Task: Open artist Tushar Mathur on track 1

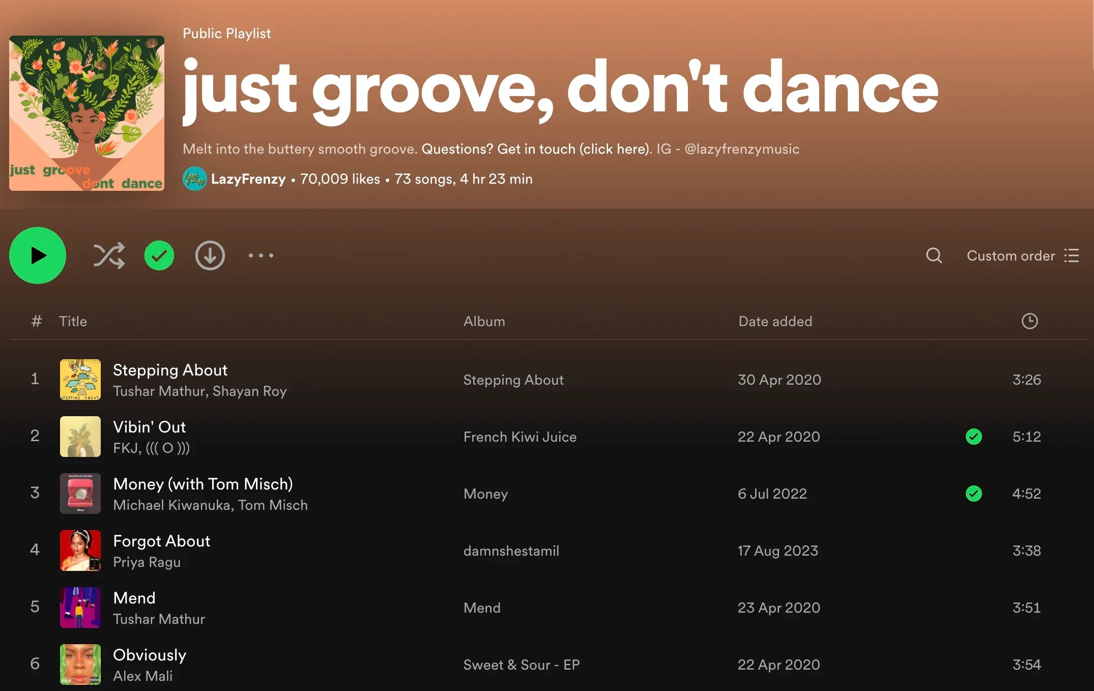Action: click(x=160, y=391)
